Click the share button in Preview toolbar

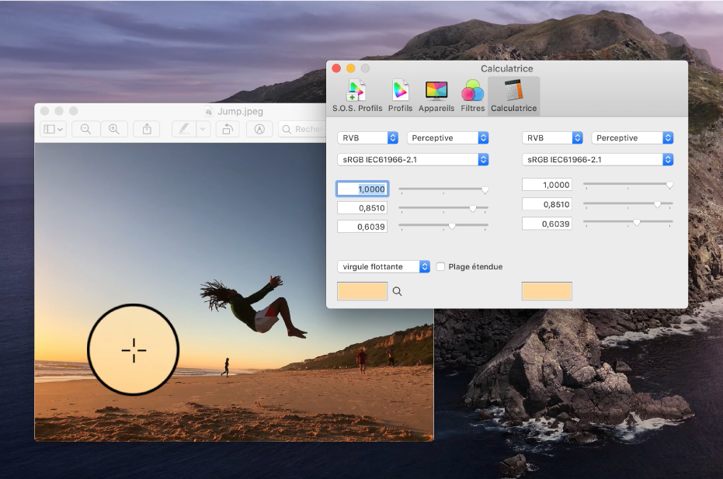click(x=148, y=130)
